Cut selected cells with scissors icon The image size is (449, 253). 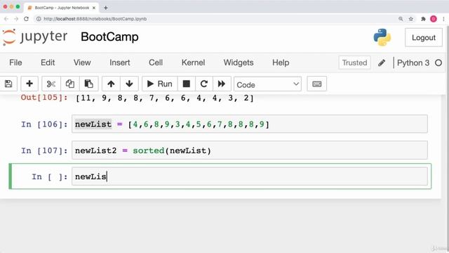point(51,84)
